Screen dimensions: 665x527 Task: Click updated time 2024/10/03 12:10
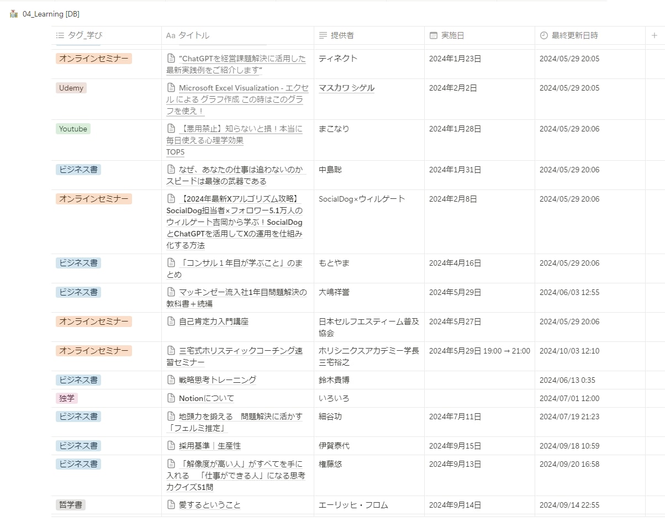pyautogui.click(x=569, y=351)
